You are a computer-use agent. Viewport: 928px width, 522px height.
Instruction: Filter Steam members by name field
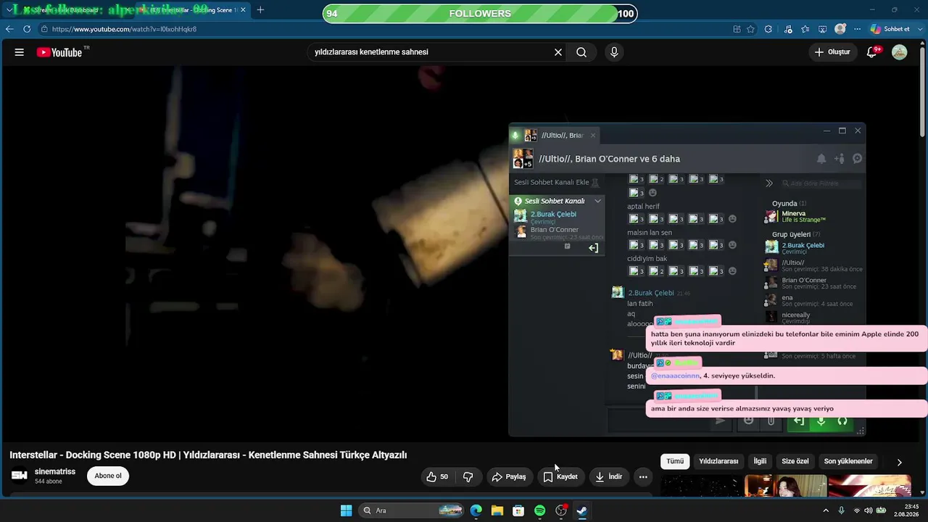(822, 183)
